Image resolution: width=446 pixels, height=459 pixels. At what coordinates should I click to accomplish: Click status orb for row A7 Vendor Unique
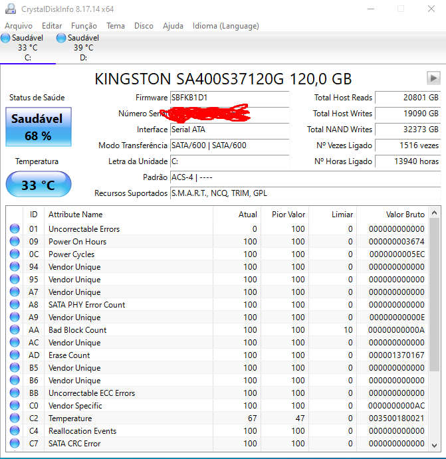[15, 292]
